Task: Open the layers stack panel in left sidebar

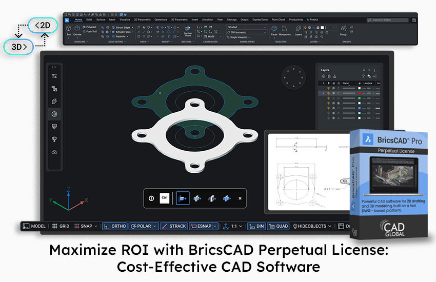Action: tap(54, 101)
